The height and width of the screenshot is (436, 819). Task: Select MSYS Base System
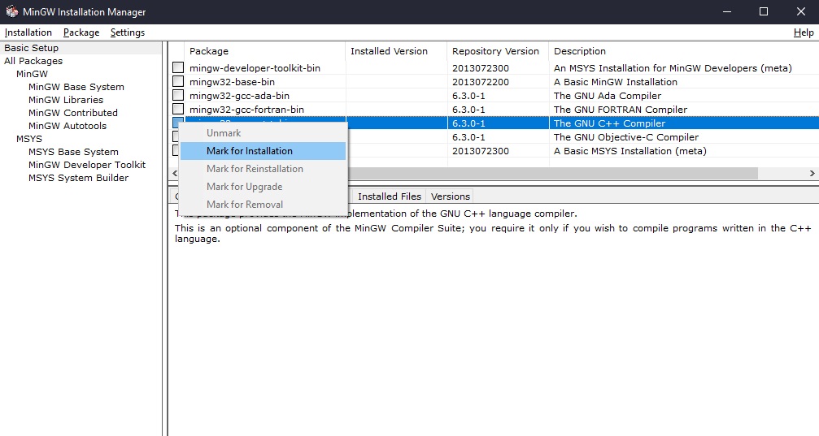74,152
